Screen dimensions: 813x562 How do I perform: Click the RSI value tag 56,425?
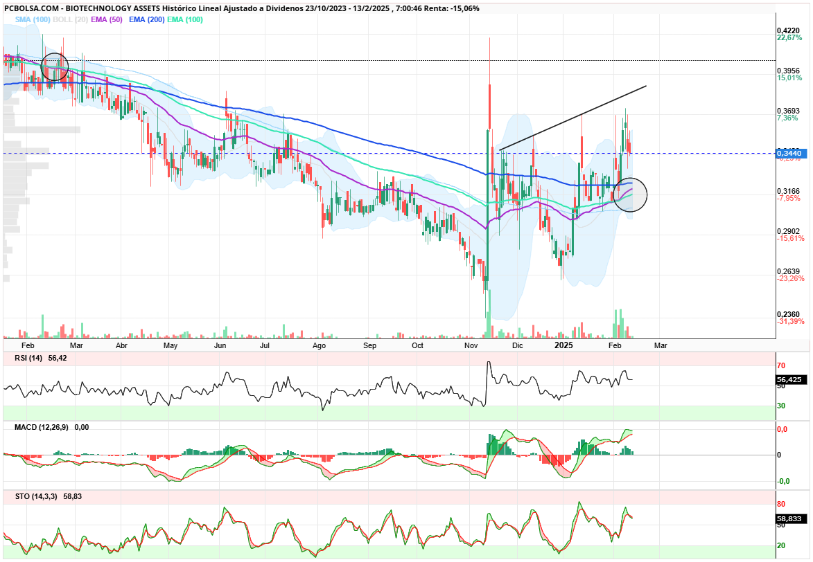792,380
